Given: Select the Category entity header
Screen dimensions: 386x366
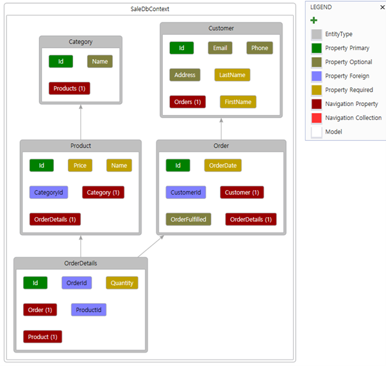Looking at the screenshot, I should tap(81, 42).
